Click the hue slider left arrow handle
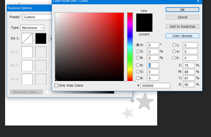This screenshot has width=211, height=137. [x=125, y=81]
